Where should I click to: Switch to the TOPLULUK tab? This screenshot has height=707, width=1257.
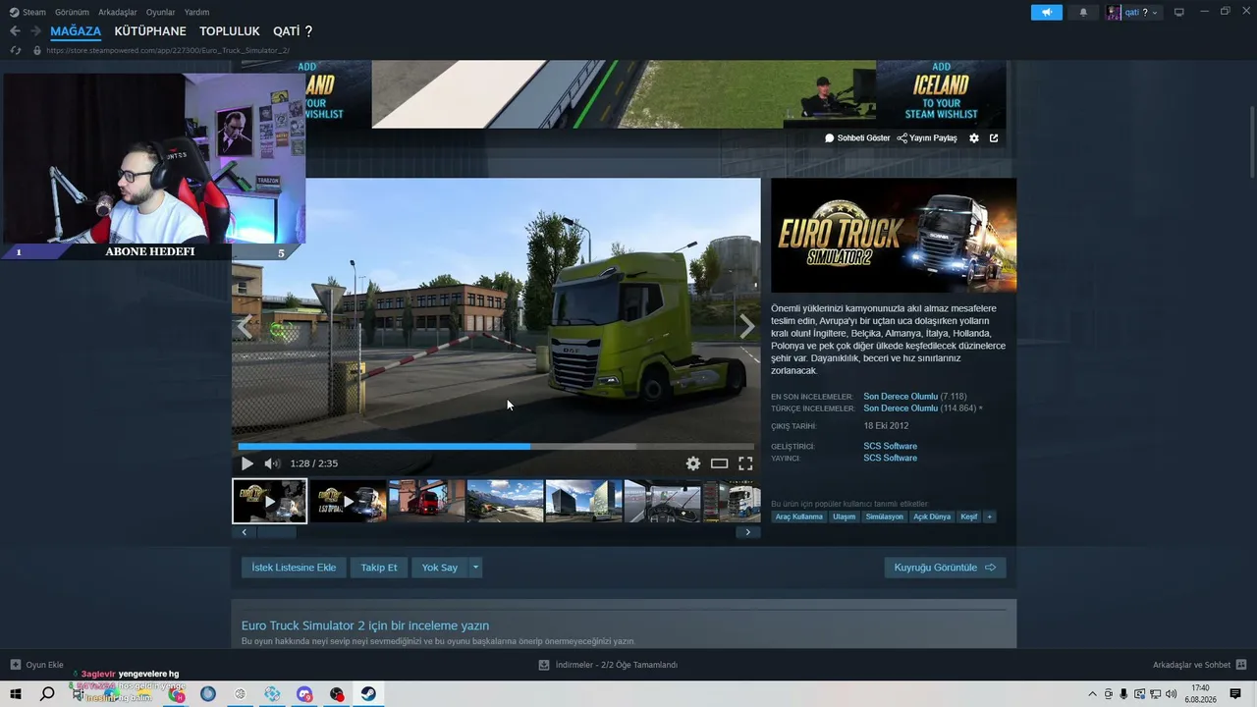coord(230,31)
